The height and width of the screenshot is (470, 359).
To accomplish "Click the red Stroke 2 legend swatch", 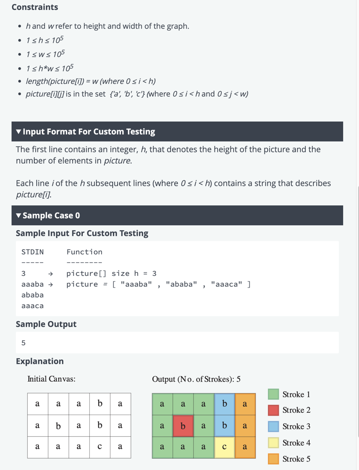I will (x=273, y=410).
